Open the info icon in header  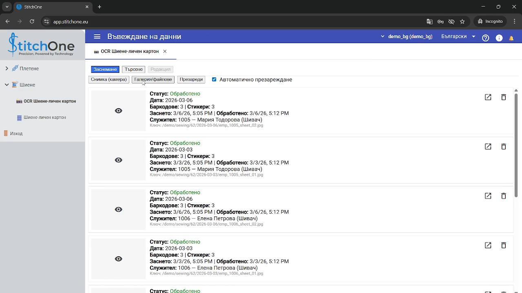pos(499,37)
